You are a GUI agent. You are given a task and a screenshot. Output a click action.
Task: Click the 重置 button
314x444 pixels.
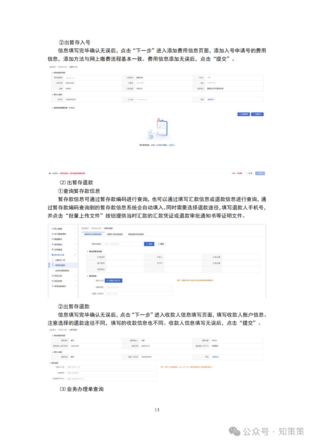[x=161, y=244]
